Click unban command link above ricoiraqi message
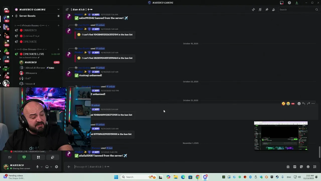 coord(100,68)
